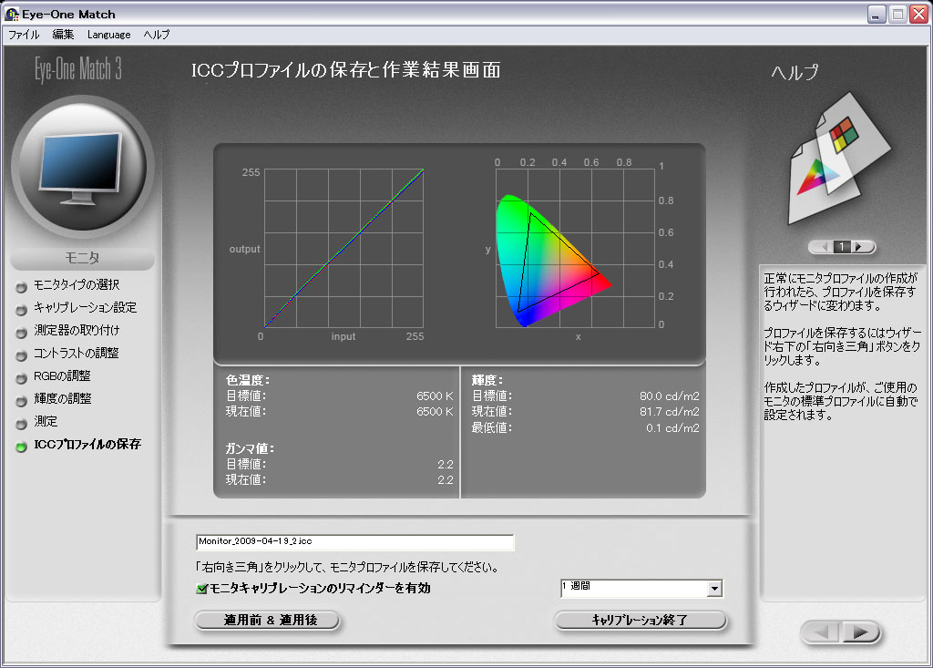
Task: Click the help page back arrow
Action: (x=823, y=247)
